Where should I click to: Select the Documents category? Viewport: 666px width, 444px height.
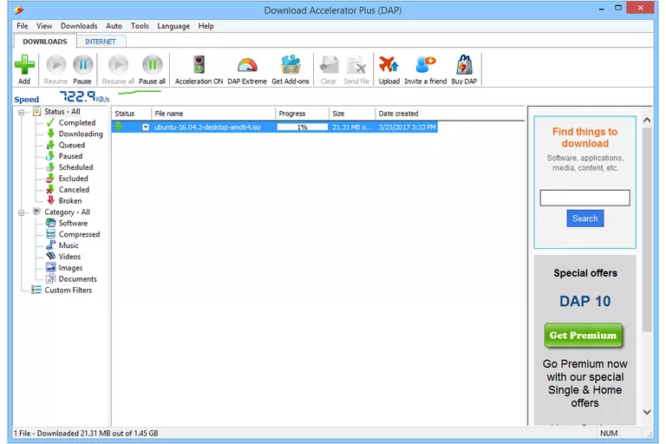pyautogui.click(x=78, y=278)
